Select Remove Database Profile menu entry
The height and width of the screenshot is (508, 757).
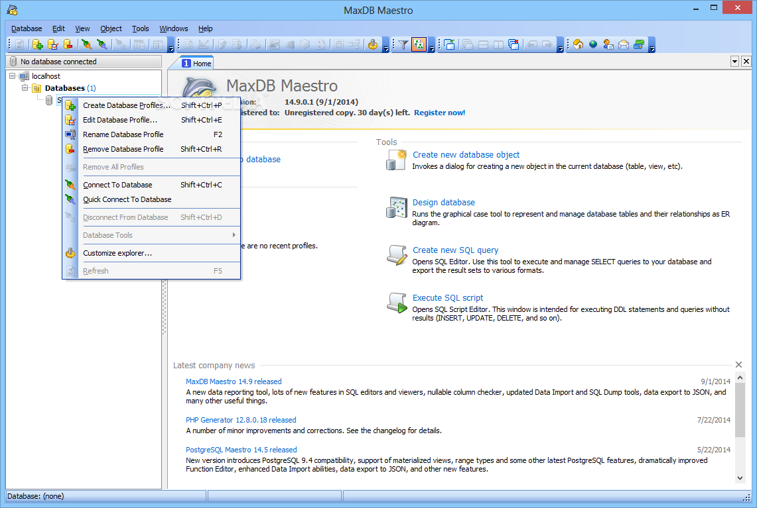coord(151,149)
